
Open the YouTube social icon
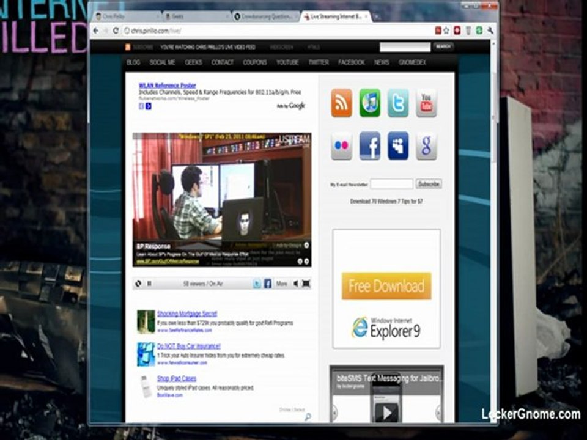coord(426,103)
